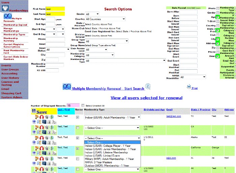The image size is (236, 173).
Task: Click calendar notes icon in TX row
Action: tap(39, 122)
